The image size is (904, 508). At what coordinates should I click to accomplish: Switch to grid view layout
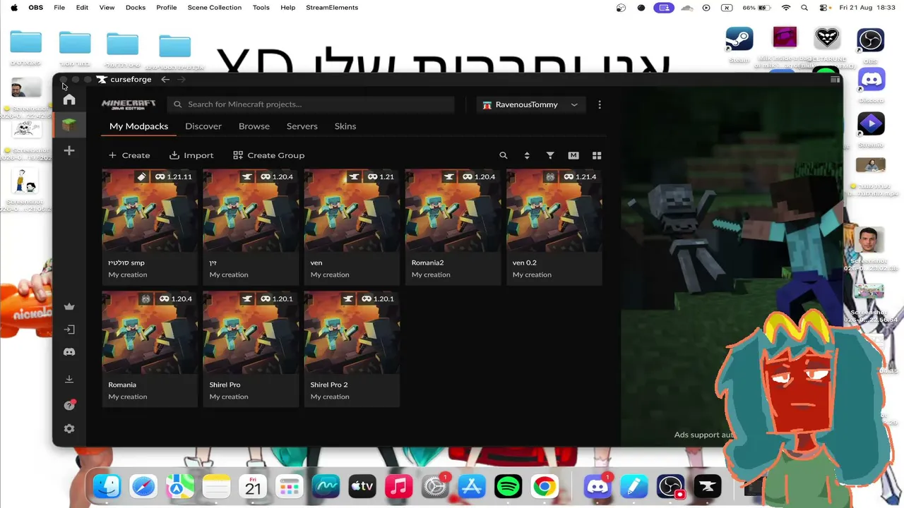(597, 155)
